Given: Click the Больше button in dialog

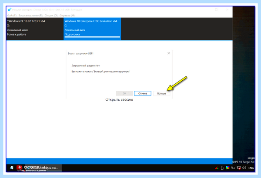Looking at the screenshot, I should 161,93.
